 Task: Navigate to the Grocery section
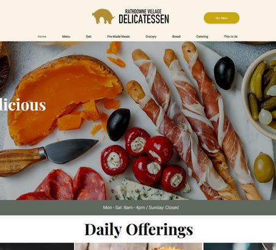coord(151,37)
